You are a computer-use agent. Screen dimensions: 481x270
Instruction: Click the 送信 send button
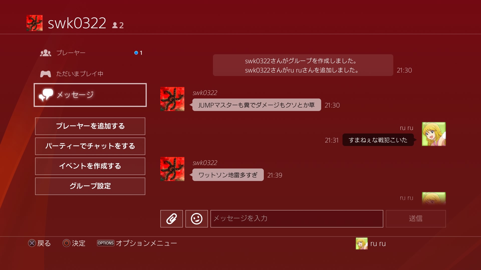(x=416, y=219)
